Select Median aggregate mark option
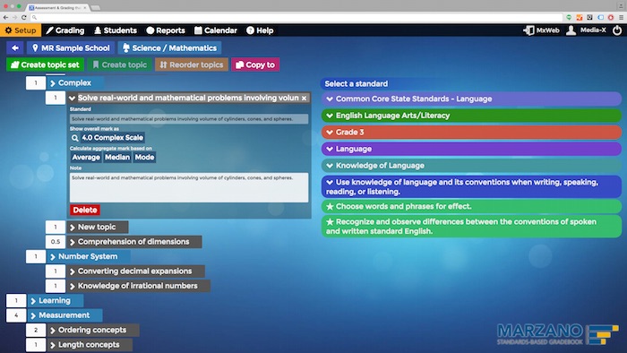 [117, 157]
